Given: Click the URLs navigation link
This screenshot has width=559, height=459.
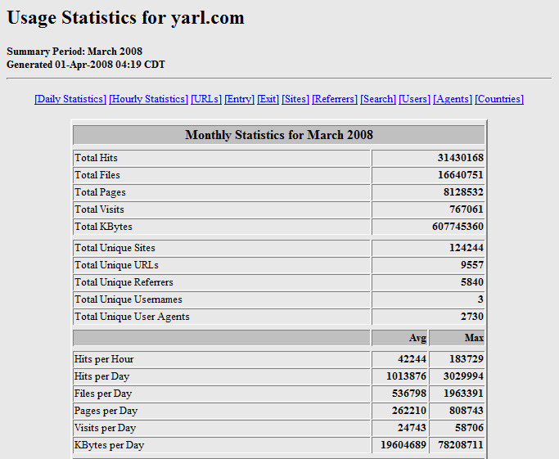Looking at the screenshot, I should (206, 99).
